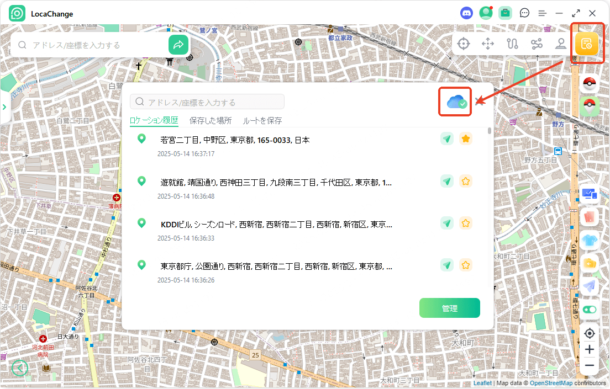
Task: Expand the left side panel chevron
Action: click(4, 107)
